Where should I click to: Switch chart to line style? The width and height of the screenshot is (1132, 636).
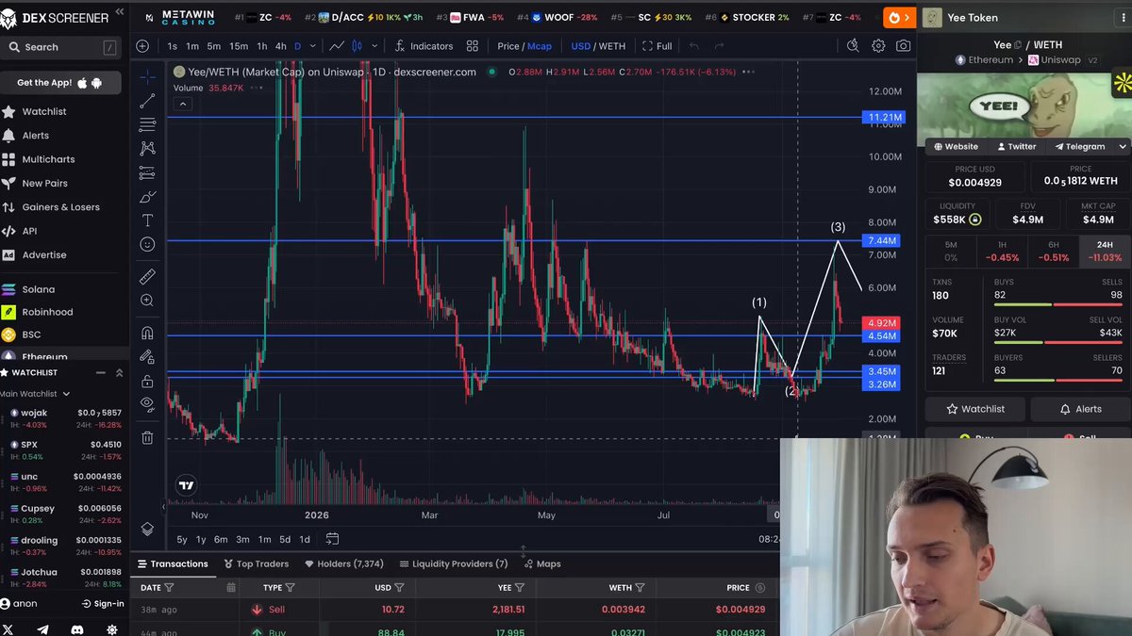coord(337,46)
